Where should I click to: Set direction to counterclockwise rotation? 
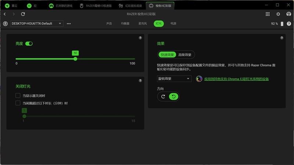point(173,96)
